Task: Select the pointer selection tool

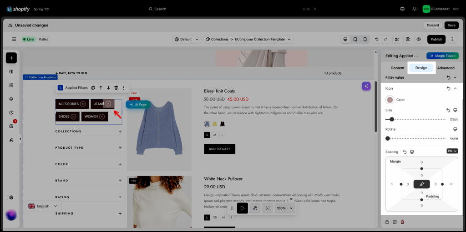Action: [x=243, y=208]
